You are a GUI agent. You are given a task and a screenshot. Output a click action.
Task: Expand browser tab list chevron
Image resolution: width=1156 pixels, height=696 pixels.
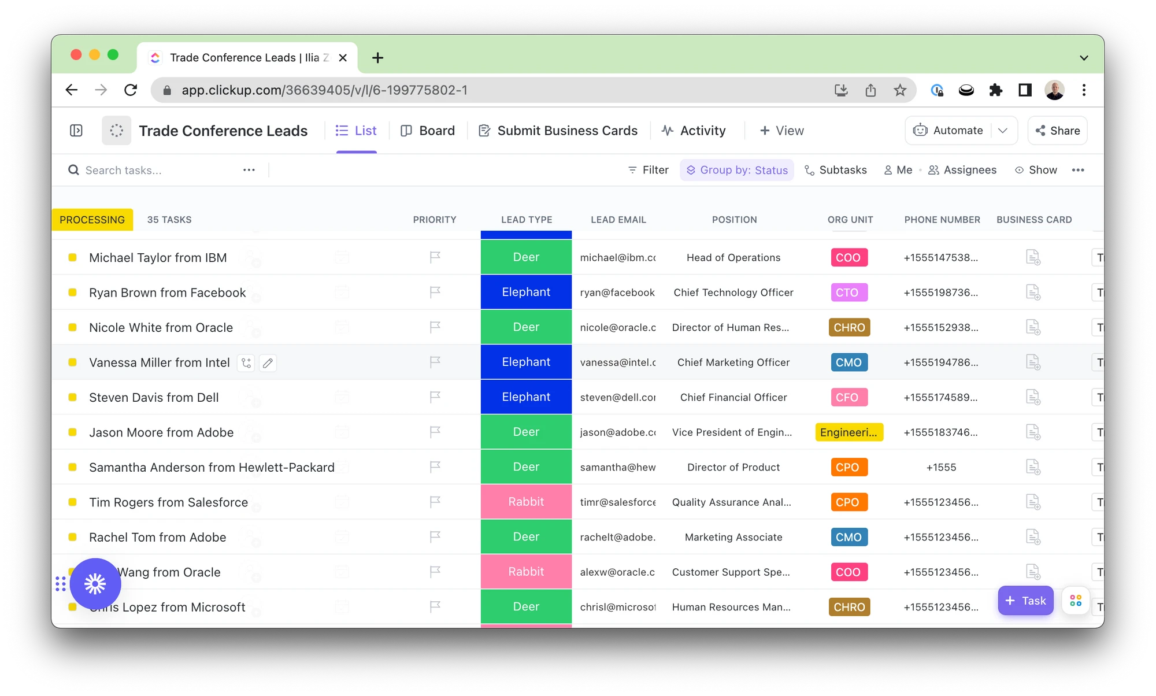point(1084,58)
